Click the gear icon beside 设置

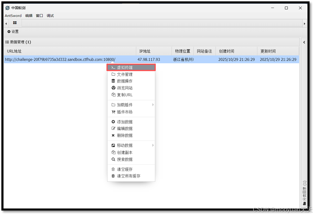point(9,32)
